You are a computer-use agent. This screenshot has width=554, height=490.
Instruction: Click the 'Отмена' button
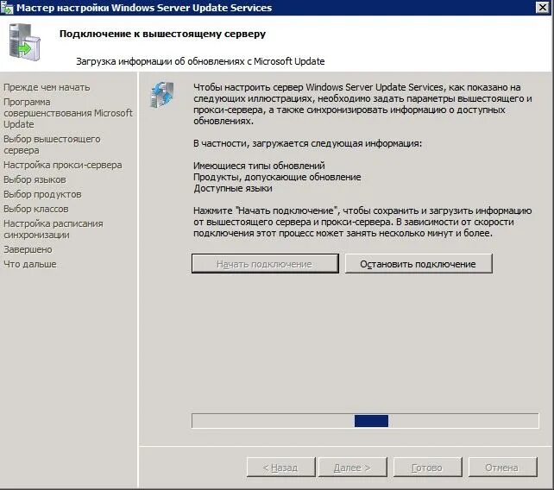(x=502, y=468)
